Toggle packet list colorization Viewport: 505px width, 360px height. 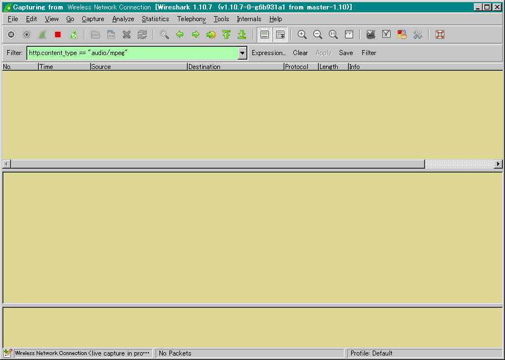[265, 34]
